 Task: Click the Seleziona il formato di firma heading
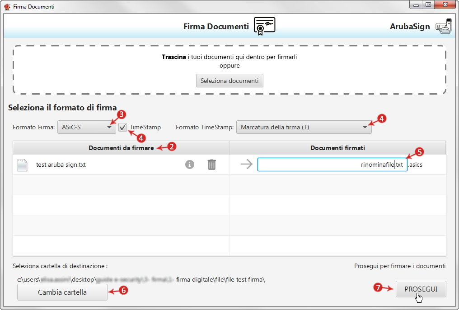coord(62,108)
